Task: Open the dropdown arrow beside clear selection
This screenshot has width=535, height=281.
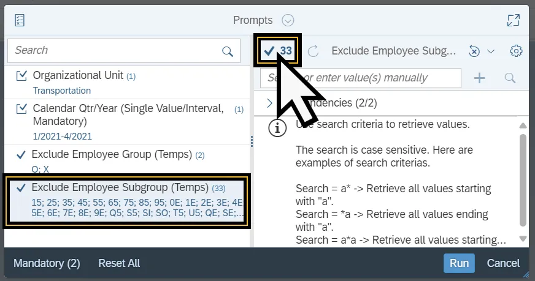Action: (490, 51)
